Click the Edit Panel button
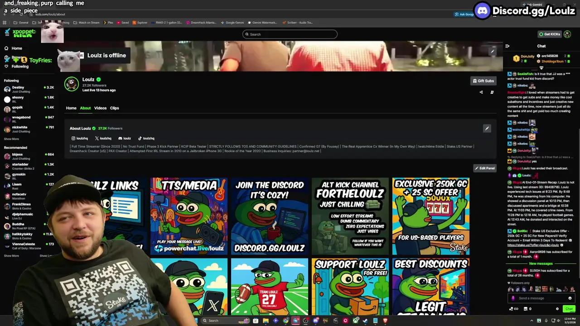Image resolution: width=580 pixels, height=326 pixels. point(485,168)
